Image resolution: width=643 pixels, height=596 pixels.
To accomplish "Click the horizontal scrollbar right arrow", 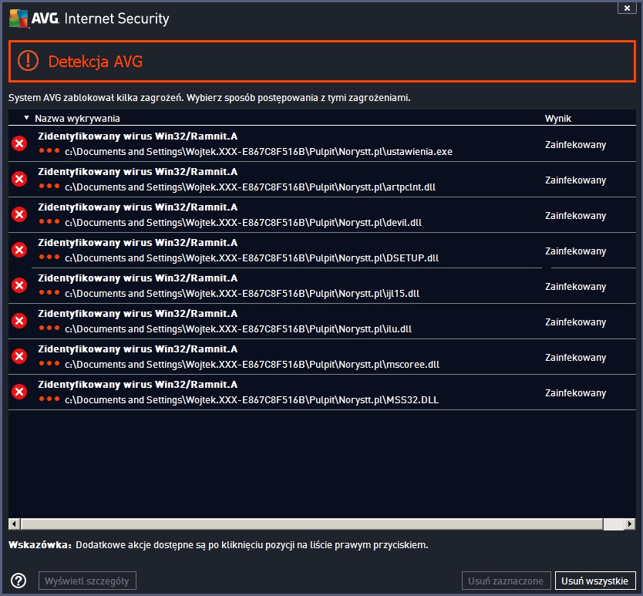I will (x=630, y=524).
